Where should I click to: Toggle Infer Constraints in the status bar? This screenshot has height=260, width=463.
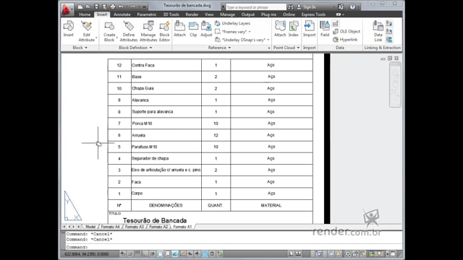point(122,253)
